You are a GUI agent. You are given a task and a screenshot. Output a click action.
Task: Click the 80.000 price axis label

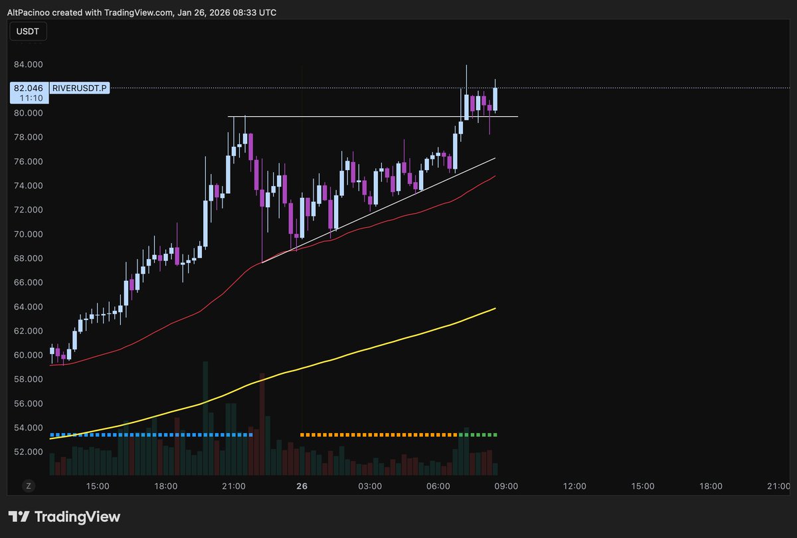[x=28, y=113]
